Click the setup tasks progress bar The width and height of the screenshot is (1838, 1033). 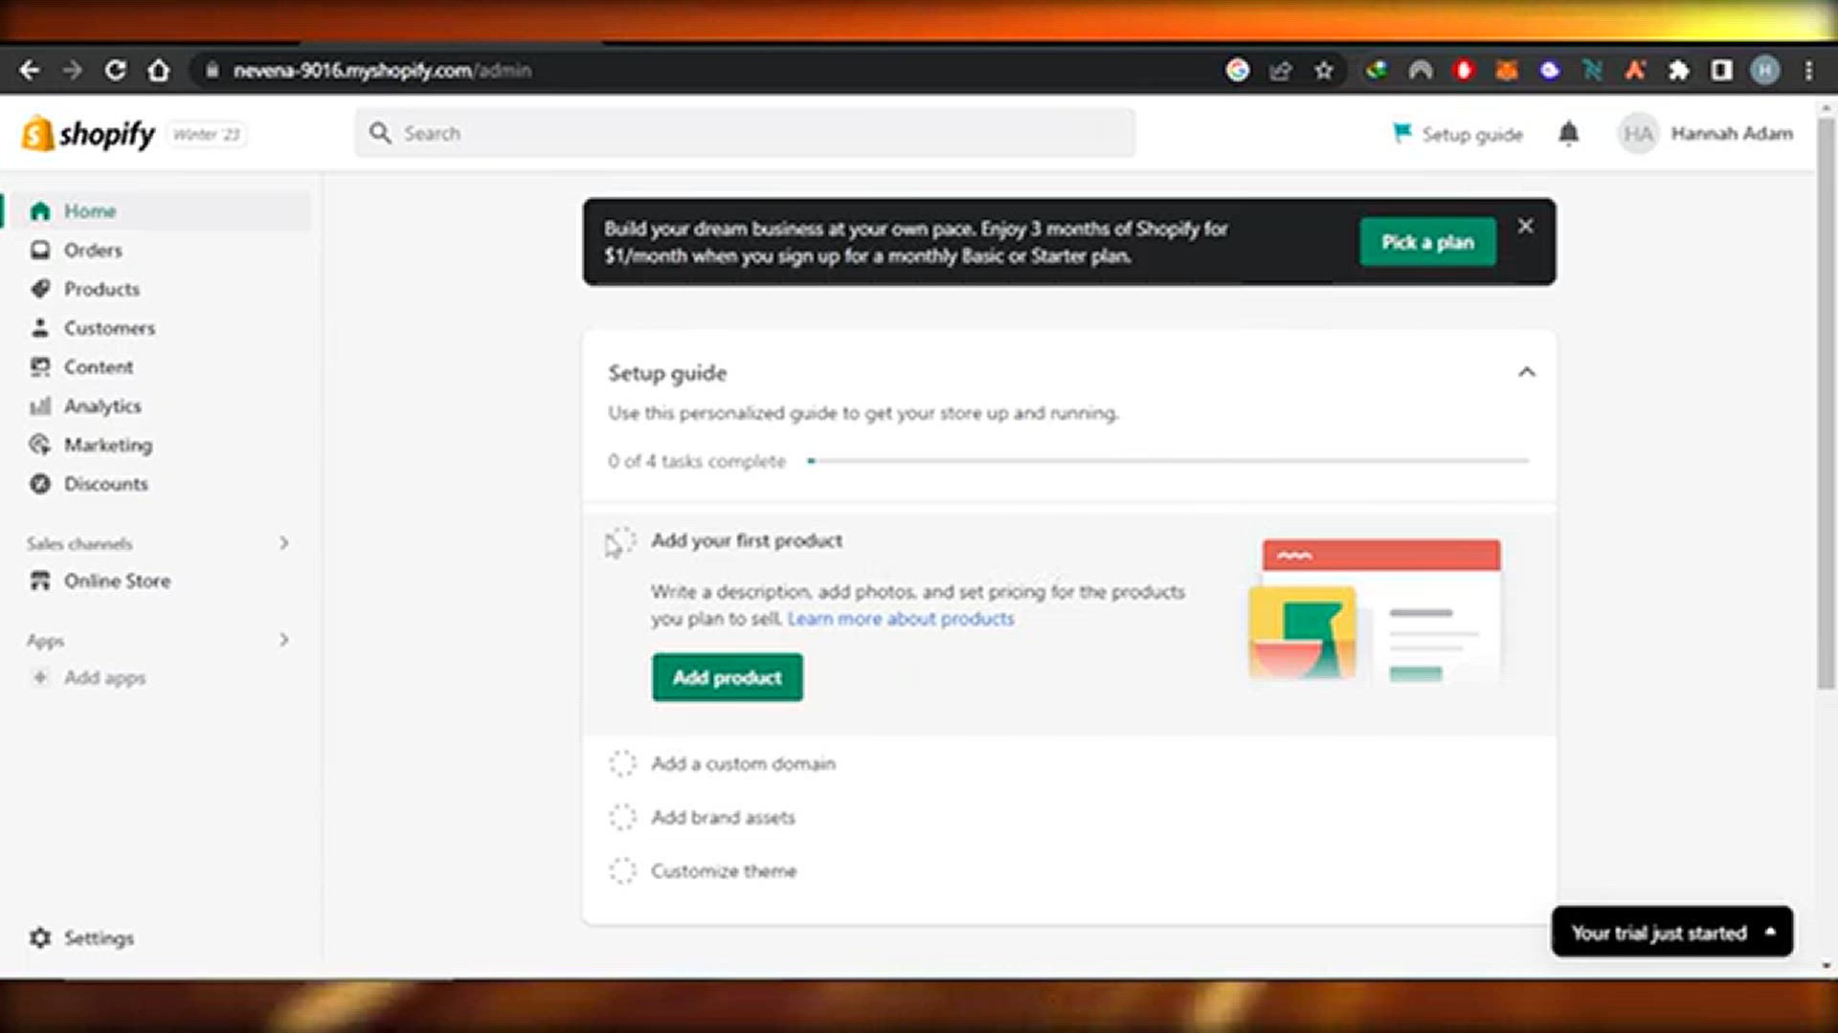point(1168,461)
